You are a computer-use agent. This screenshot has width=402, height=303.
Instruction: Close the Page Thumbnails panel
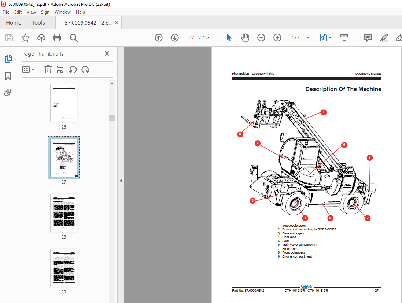click(107, 53)
